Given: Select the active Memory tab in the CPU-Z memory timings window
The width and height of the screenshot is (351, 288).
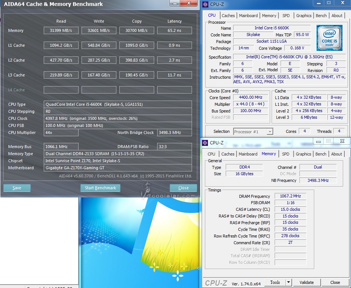Looking at the screenshot, I should pyautogui.click(x=269, y=154).
